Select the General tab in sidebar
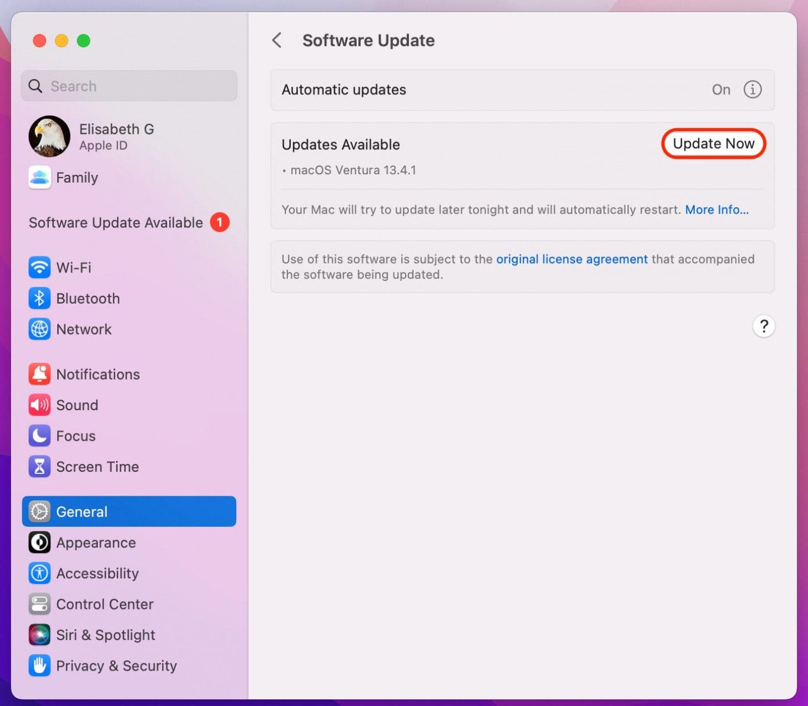Screen dimensions: 808x706 [x=82, y=511]
